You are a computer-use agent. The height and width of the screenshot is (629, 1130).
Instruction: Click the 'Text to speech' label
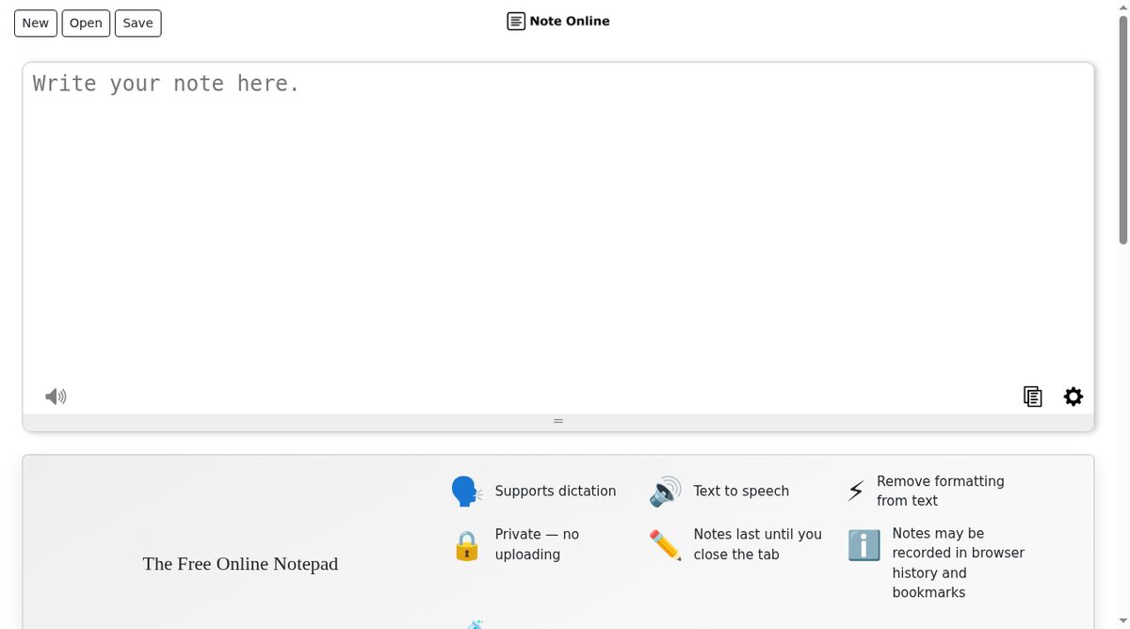tap(741, 492)
